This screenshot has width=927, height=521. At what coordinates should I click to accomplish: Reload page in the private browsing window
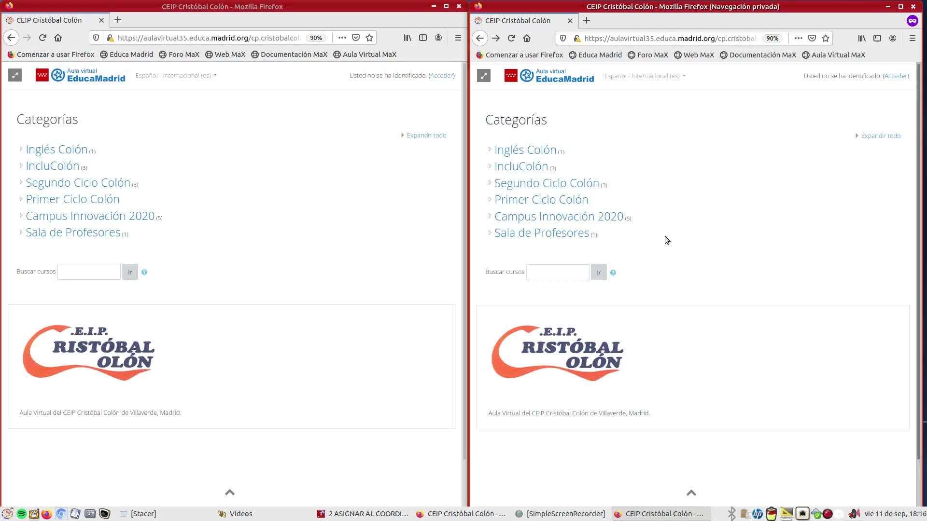click(511, 38)
